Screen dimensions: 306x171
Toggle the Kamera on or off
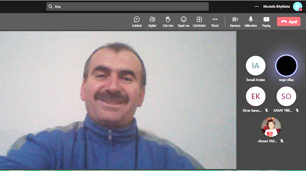click(235, 22)
